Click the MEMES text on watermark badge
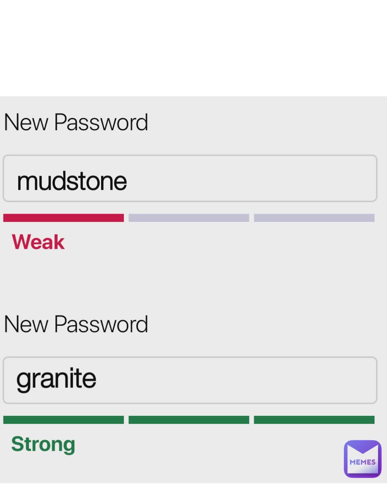The image size is (387, 484). coord(362,462)
